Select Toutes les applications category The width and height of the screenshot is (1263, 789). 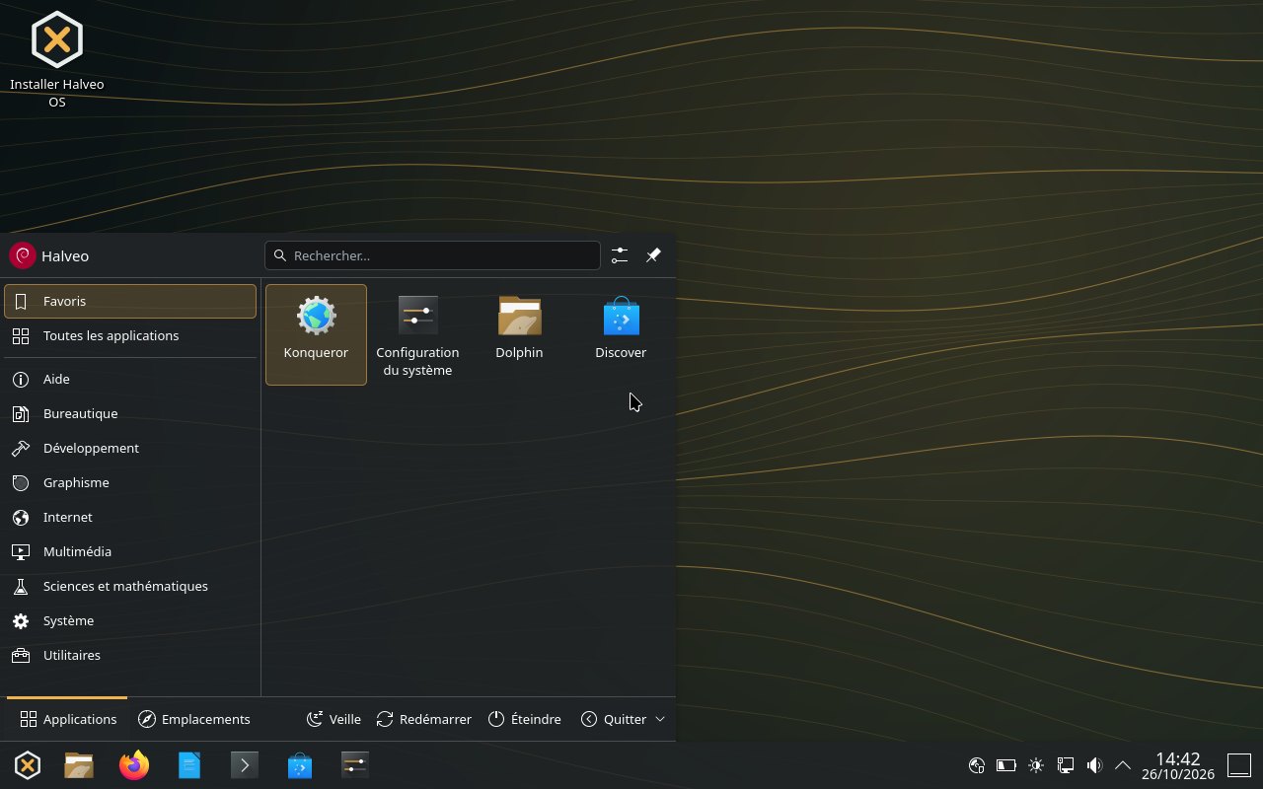point(130,336)
